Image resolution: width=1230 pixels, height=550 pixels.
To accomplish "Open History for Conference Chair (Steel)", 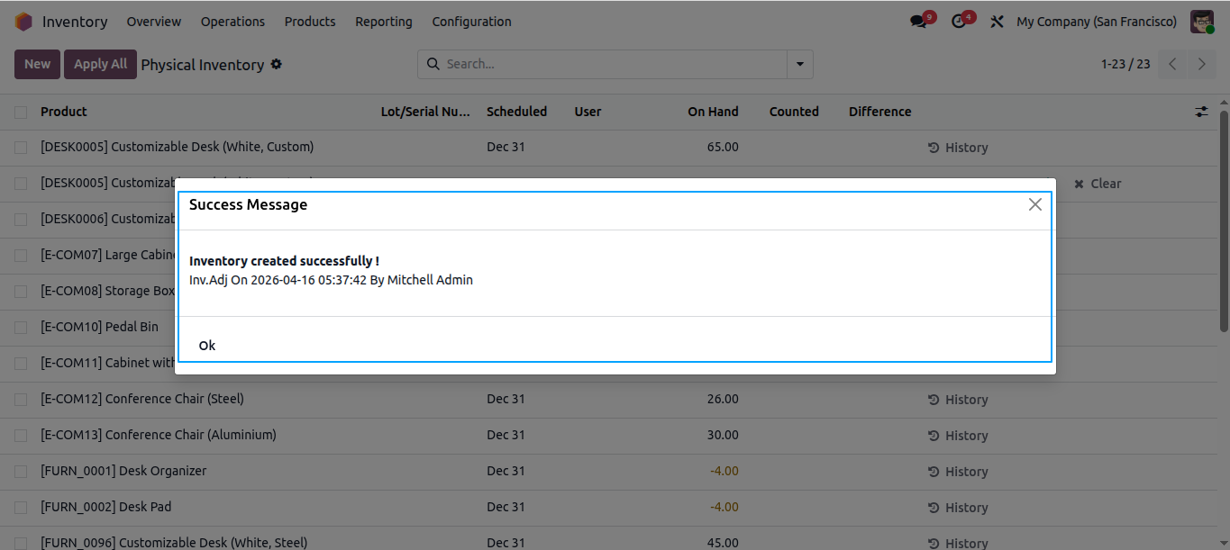I will coord(958,400).
